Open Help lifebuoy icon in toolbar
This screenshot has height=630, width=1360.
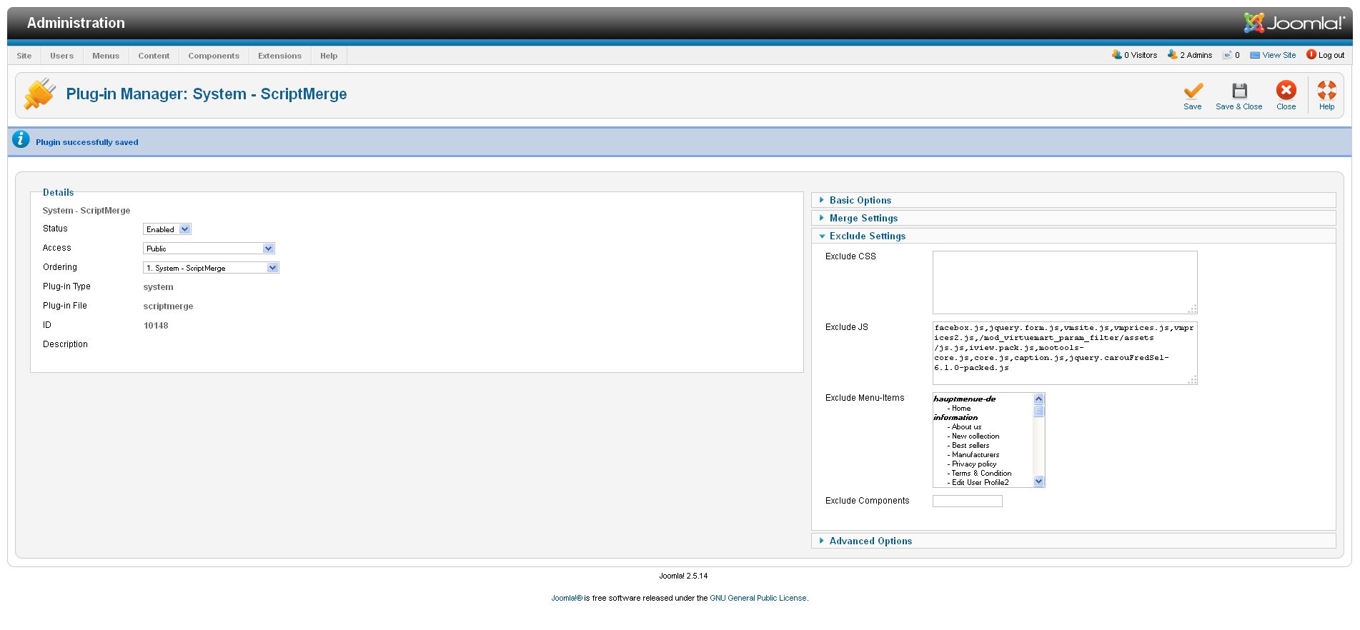pos(1326,91)
